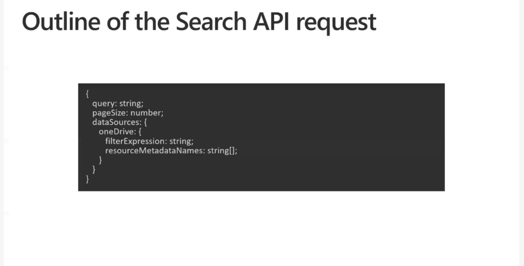
Task: Click the opening brace on the first code line
Action: click(x=88, y=94)
